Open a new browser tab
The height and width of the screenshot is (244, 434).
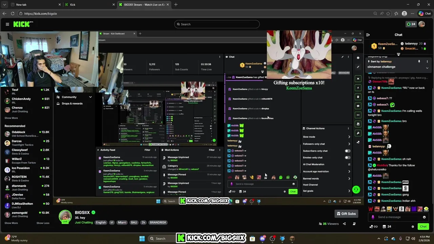pyautogui.click(x=176, y=4)
